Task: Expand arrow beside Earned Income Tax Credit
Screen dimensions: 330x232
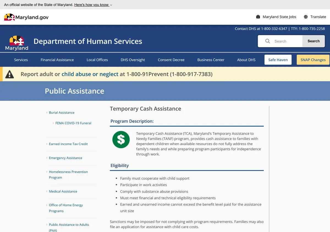Action: (47, 144)
